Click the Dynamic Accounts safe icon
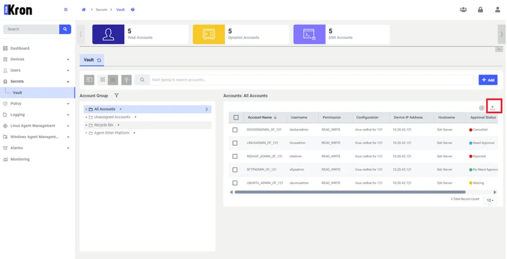 click(x=209, y=34)
